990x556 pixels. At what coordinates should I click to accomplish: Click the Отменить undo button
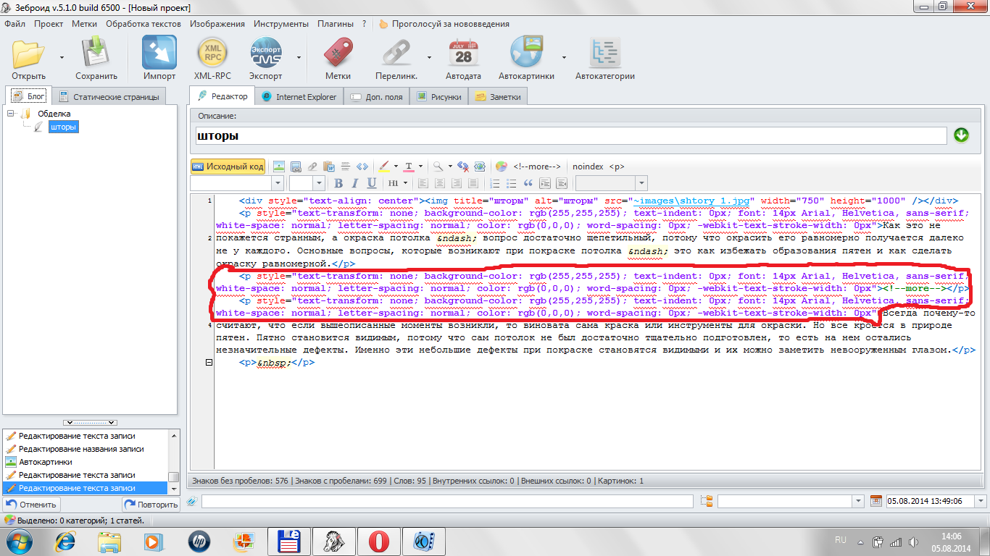31,505
